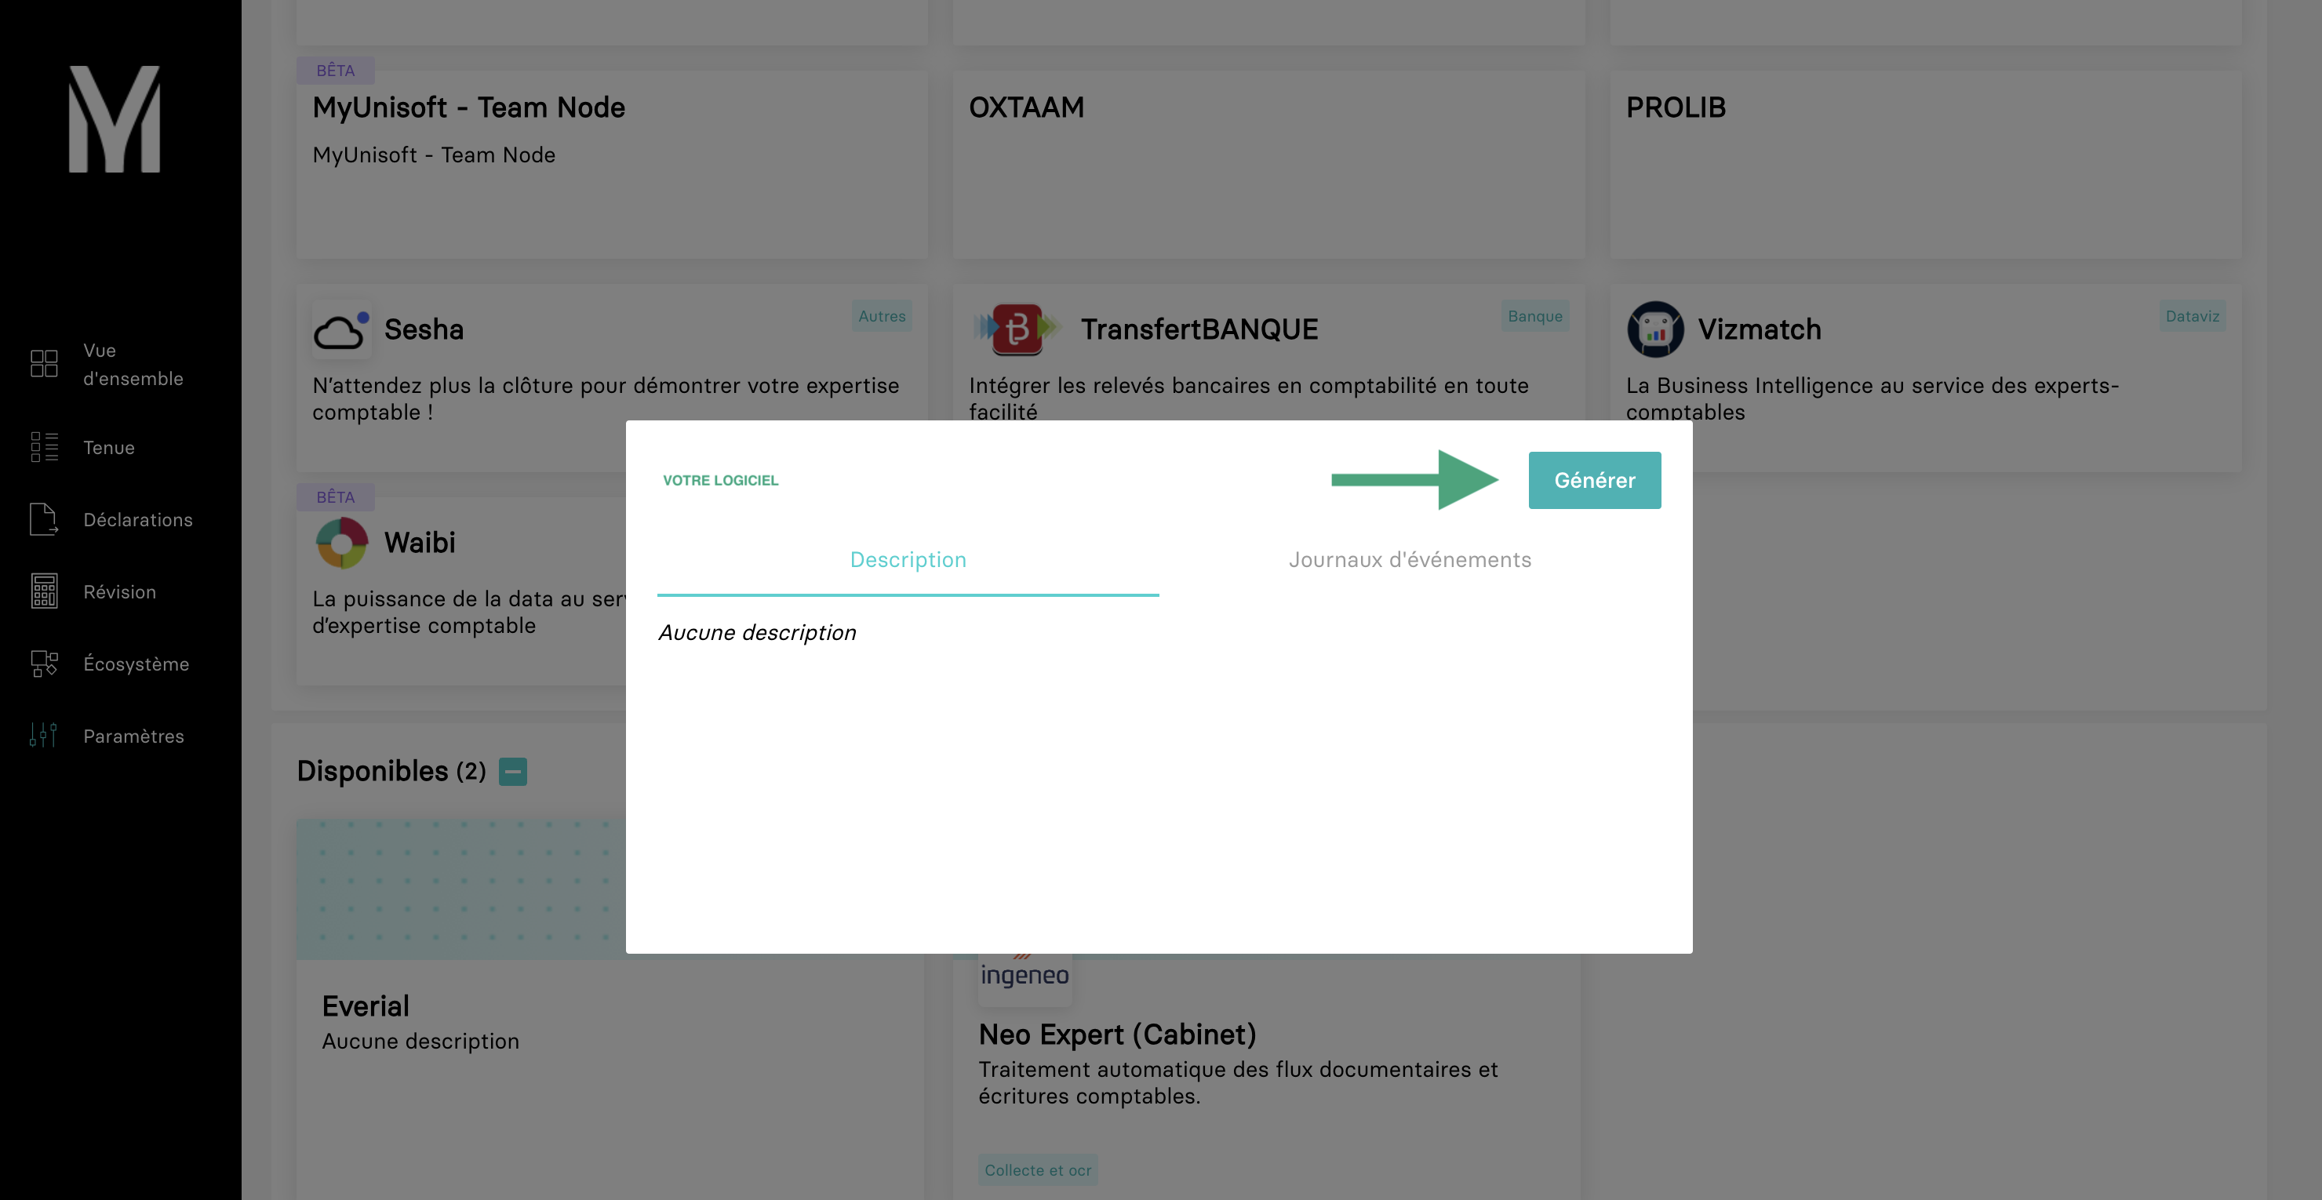2322x1200 pixels.
Task: Open the Écosystème sidebar icon
Action: 44,663
